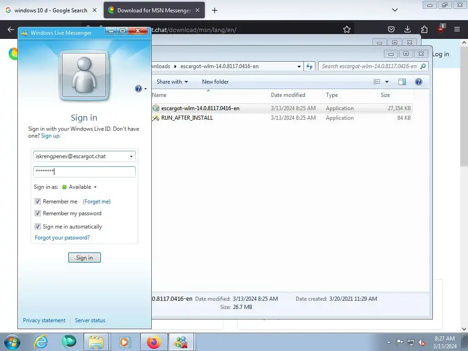Open the Privacy statement link

pyautogui.click(x=44, y=320)
